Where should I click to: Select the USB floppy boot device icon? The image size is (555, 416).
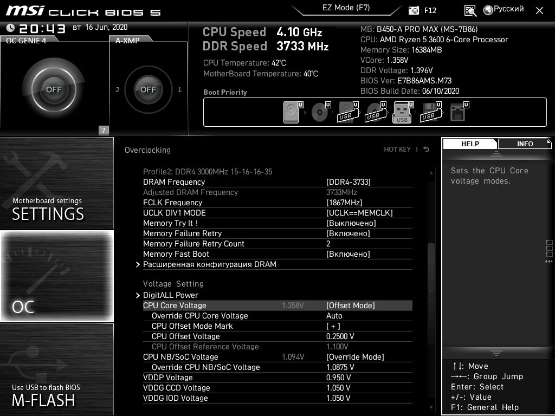pyautogui.click(x=431, y=112)
